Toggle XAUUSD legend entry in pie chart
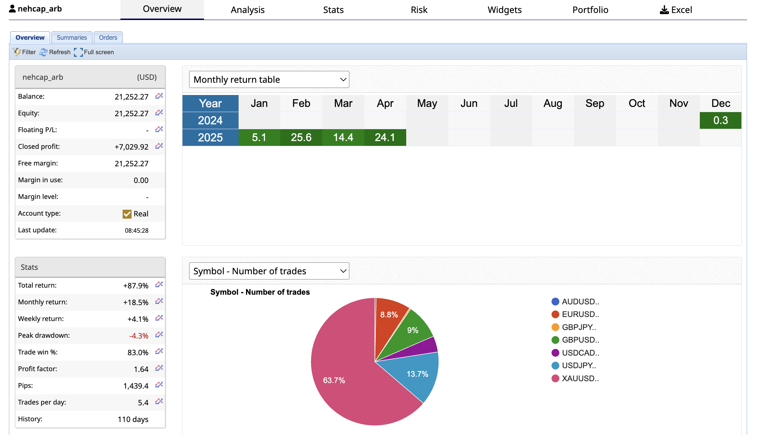 (x=580, y=378)
